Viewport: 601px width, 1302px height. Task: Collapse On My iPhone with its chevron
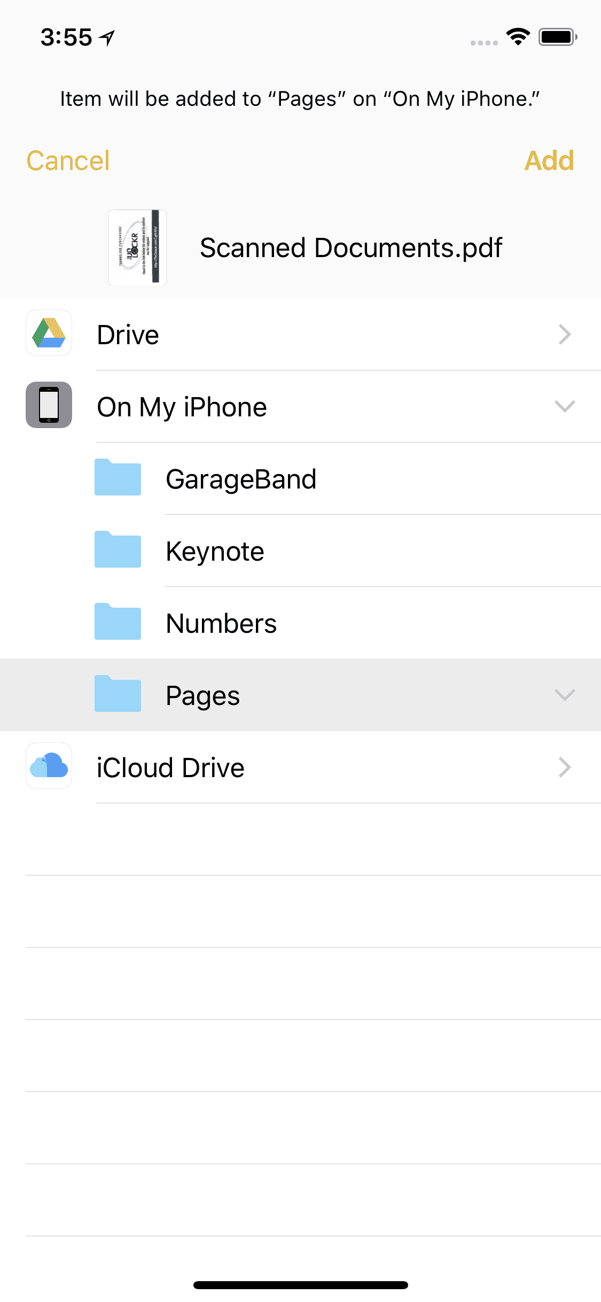point(565,407)
